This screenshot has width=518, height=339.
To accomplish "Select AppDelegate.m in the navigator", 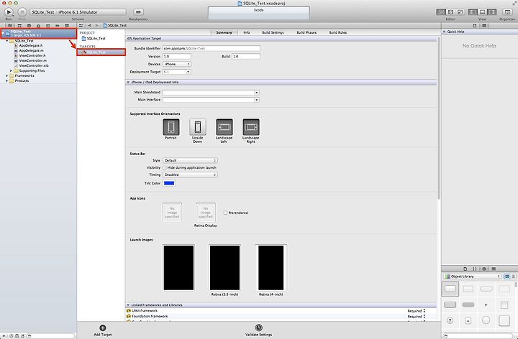I will pyautogui.click(x=31, y=50).
